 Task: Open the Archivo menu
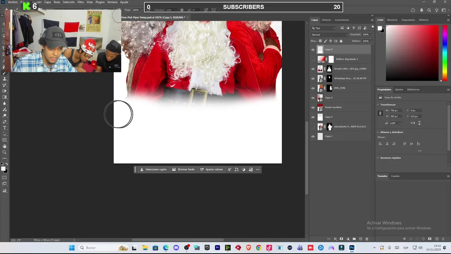pos(13,2)
